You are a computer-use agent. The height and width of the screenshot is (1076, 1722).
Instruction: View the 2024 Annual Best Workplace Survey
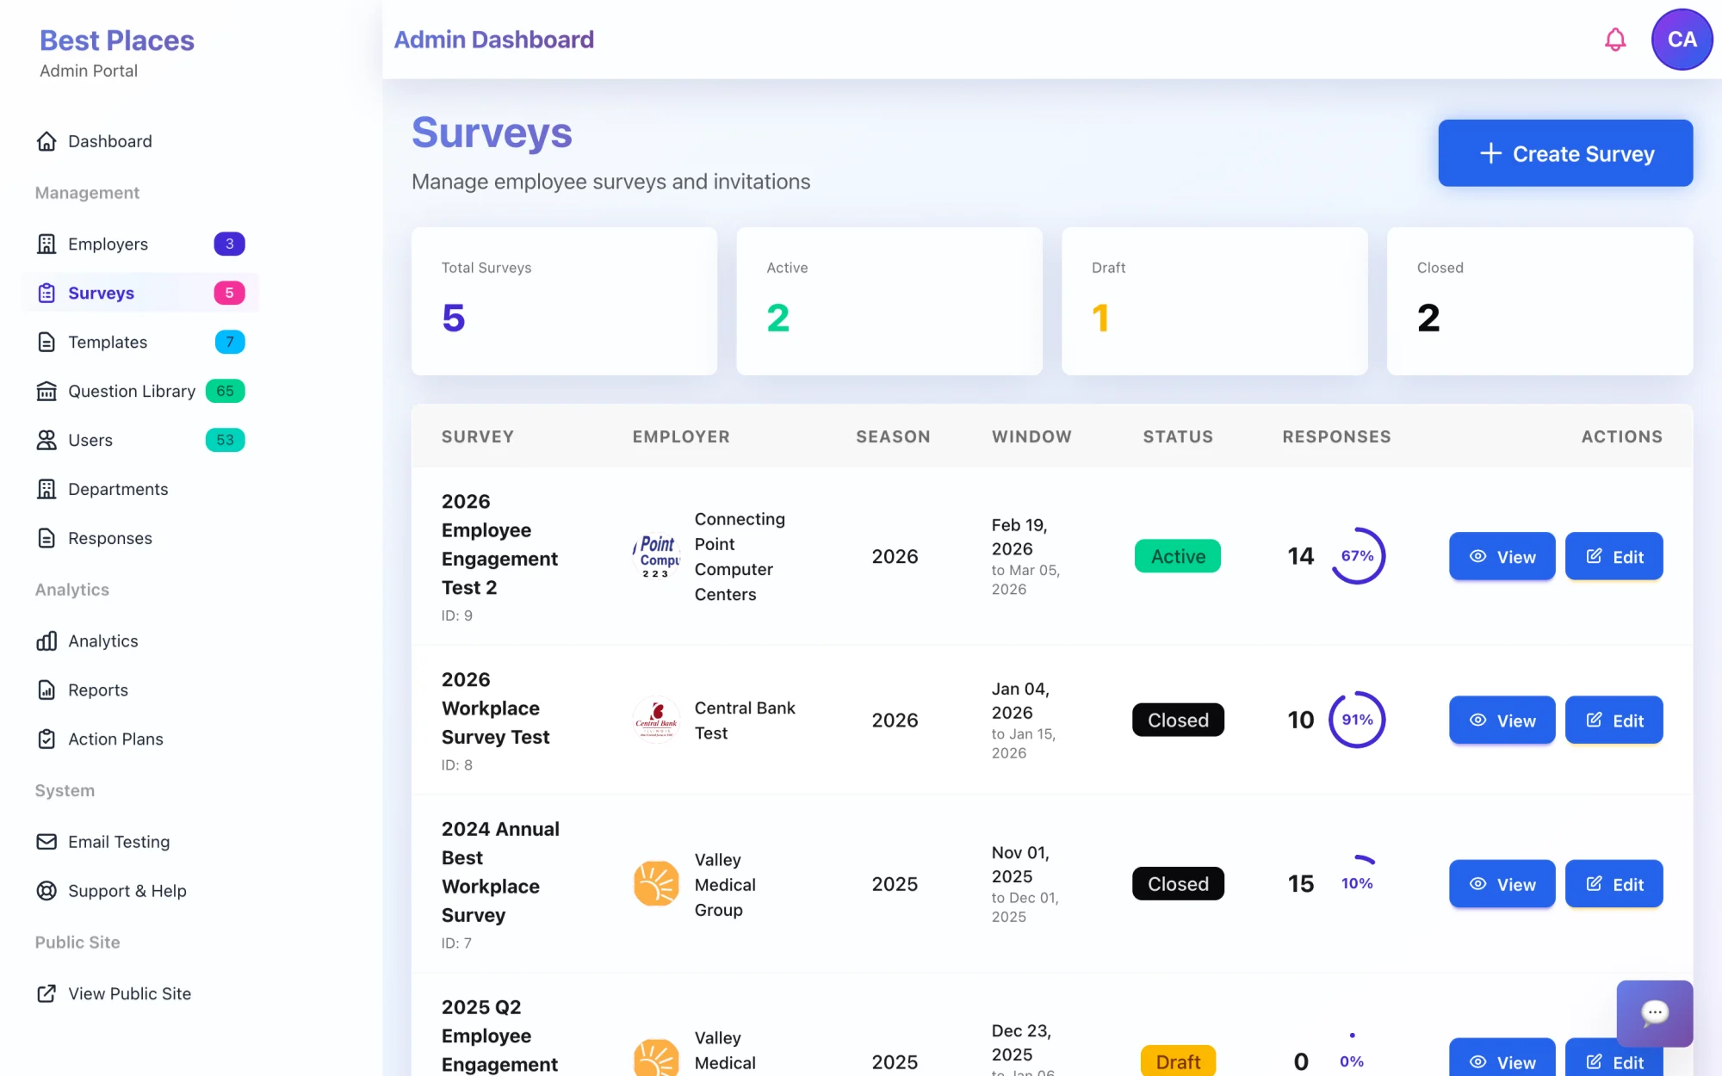1502,884
